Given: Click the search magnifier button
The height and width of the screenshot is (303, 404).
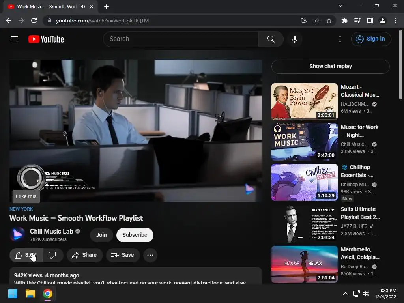Looking at the screenshot, I should (x=271, y=39).
